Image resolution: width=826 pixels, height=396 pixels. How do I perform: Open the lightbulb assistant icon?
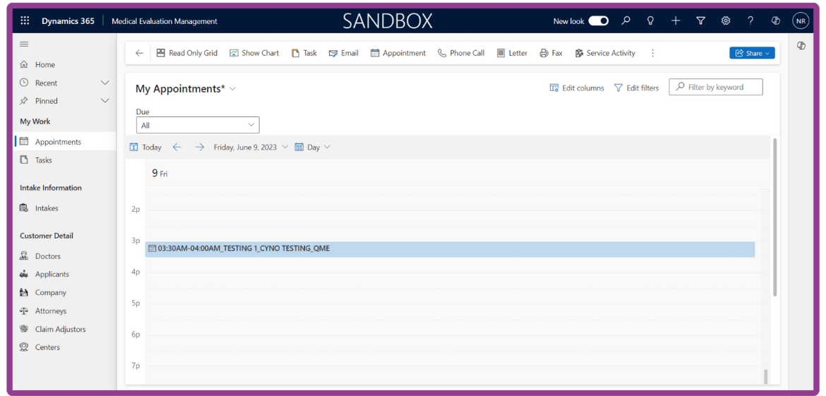tap(650, 21)
